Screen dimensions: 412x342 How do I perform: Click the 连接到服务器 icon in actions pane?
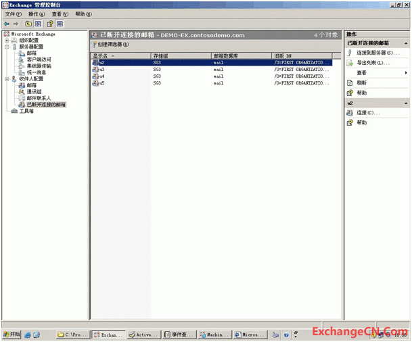point(350,53)
